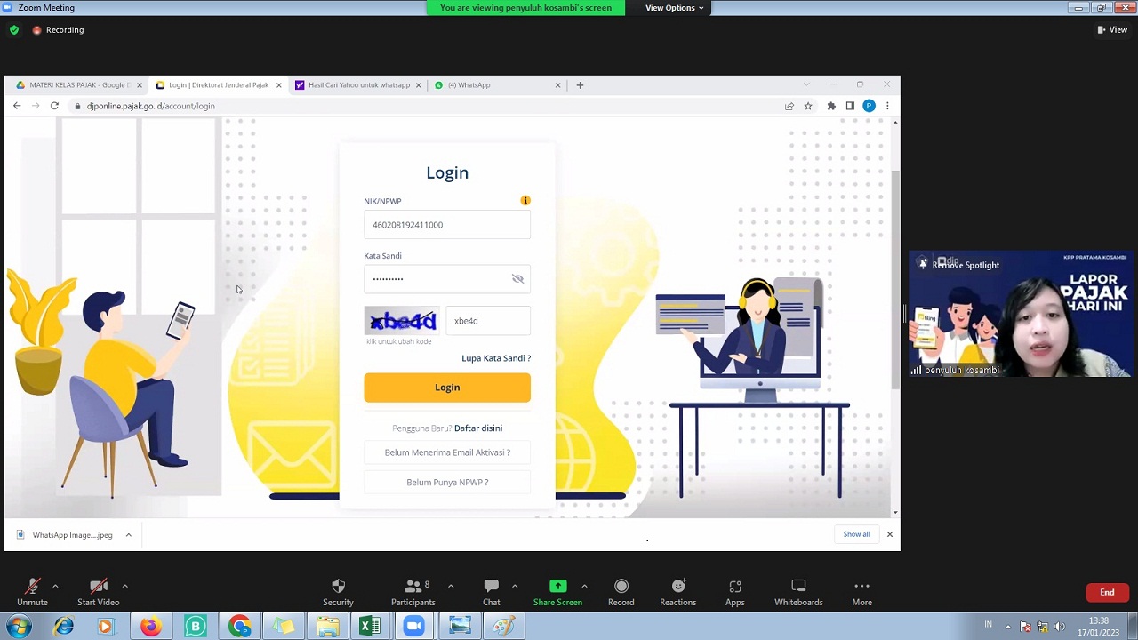
Task: Unmute the microphone
Action: [32, 592]
